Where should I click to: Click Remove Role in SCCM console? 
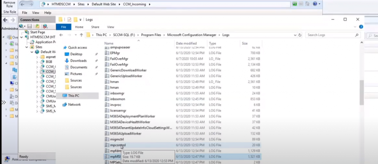(x=9, y=4)
